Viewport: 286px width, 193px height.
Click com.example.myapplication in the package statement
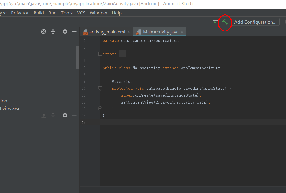tap(150, 40)
